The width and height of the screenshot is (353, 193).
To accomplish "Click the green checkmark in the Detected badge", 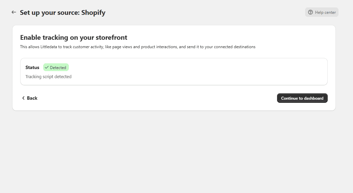I will coord(47,67).
